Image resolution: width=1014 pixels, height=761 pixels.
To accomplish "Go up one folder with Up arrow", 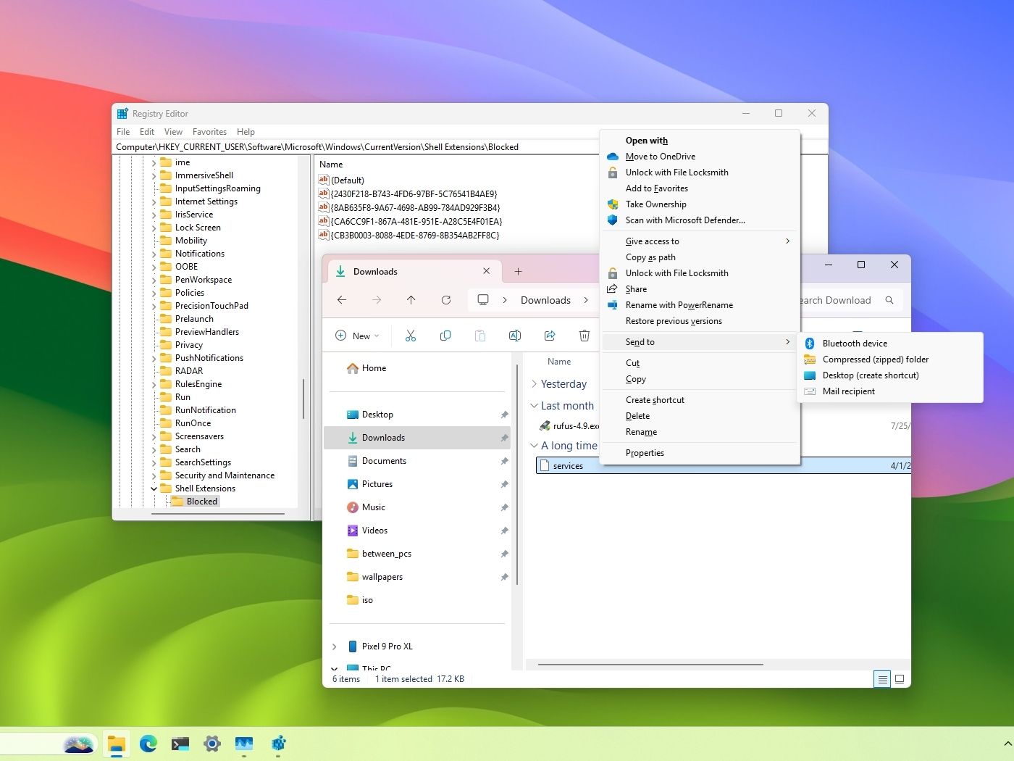I will (x=411, y=300).
